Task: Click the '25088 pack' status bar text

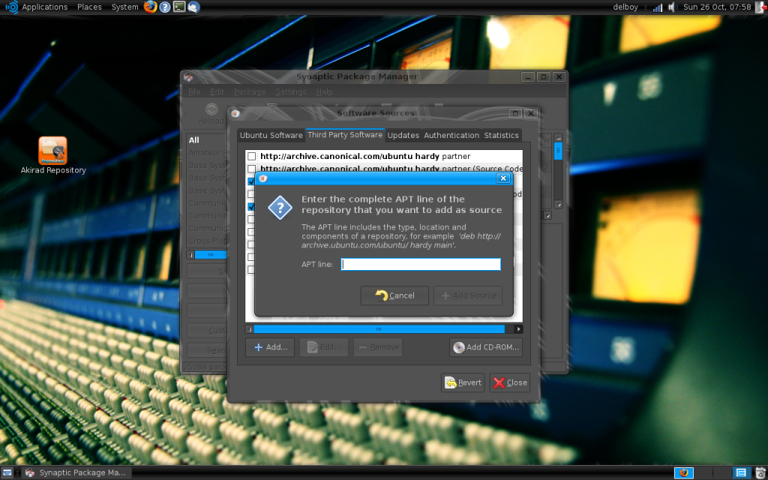Action: (205, 367)
